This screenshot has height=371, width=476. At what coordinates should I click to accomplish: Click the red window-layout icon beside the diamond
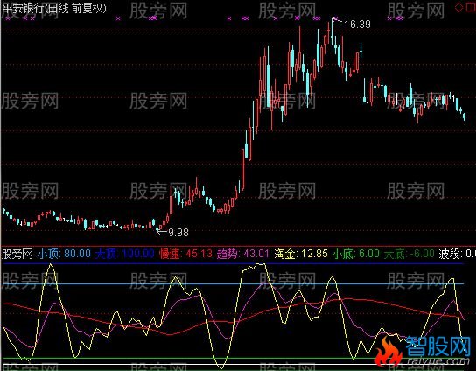(471, 7)
